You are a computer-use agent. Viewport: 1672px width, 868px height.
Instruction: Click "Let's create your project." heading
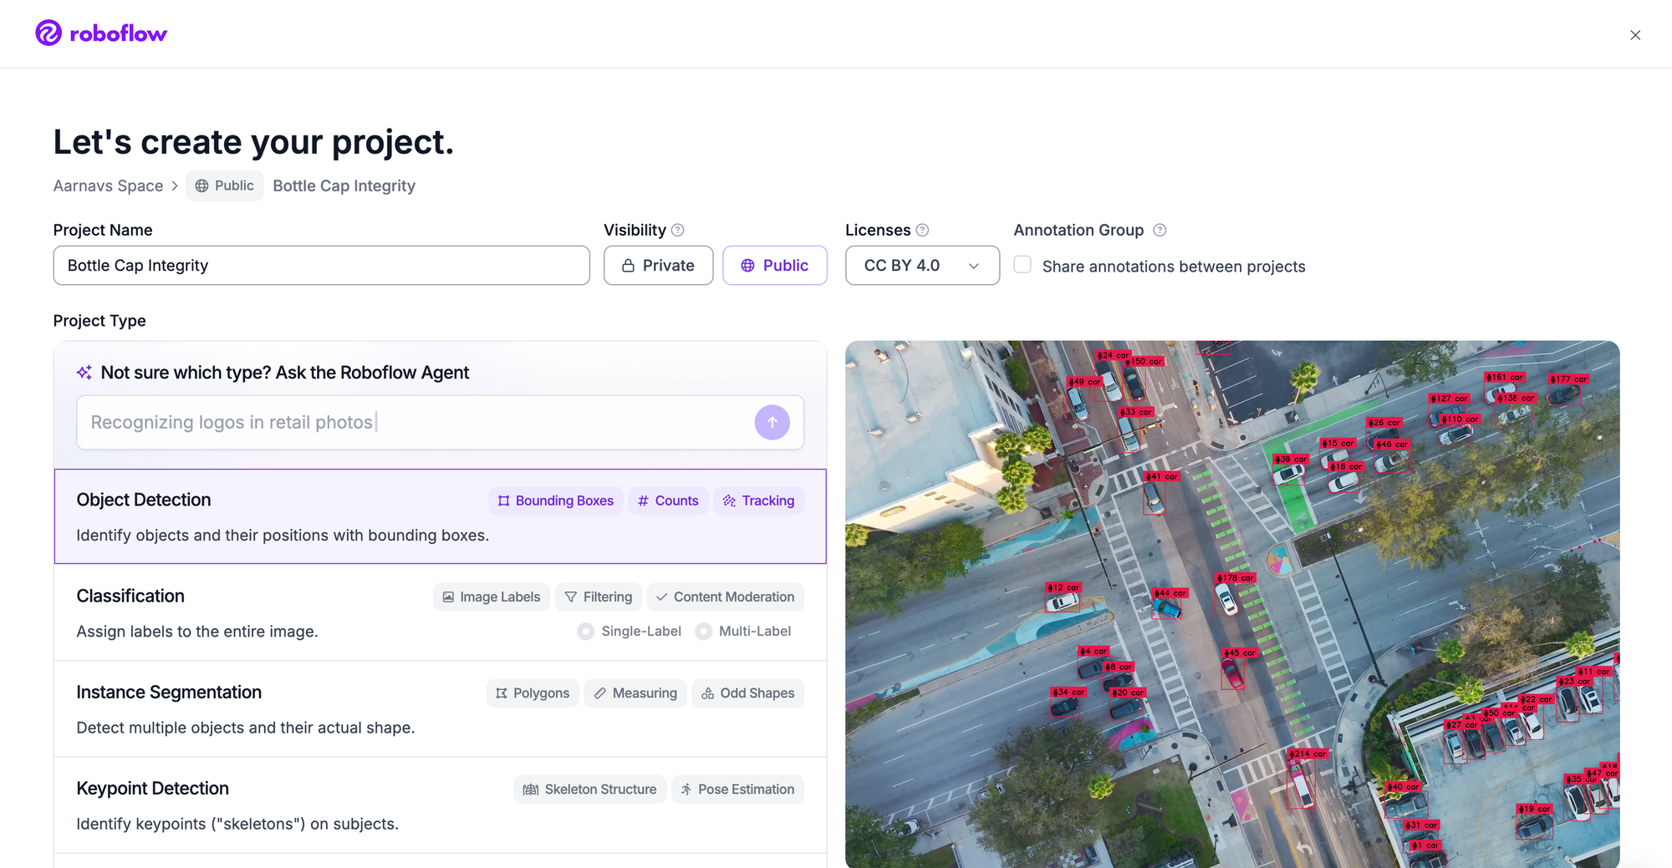coord(253,142)
